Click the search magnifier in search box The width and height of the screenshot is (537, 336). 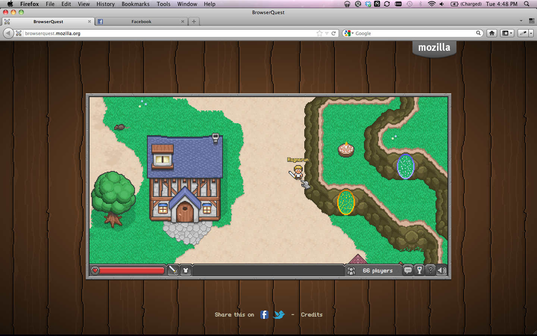(478, 33)
